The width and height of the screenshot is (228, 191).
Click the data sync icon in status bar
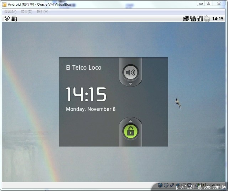click(193, 18)
